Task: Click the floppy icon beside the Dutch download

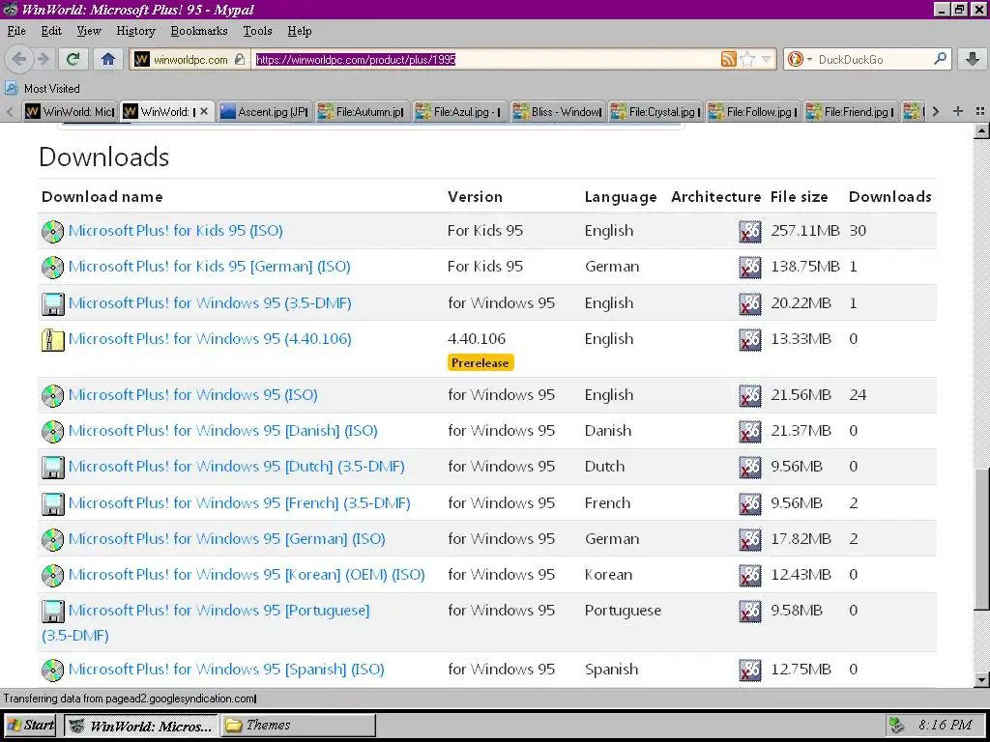Action: 53,468
